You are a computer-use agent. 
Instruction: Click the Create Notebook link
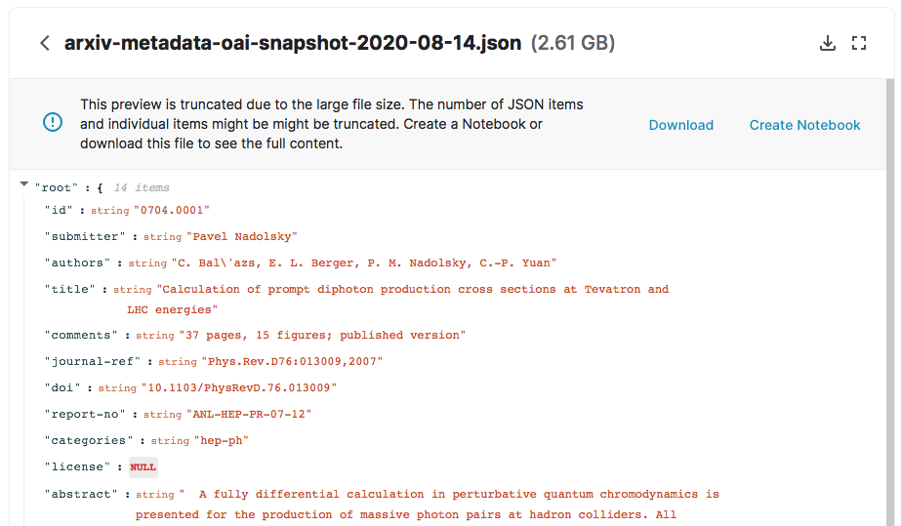coord(804,125)
